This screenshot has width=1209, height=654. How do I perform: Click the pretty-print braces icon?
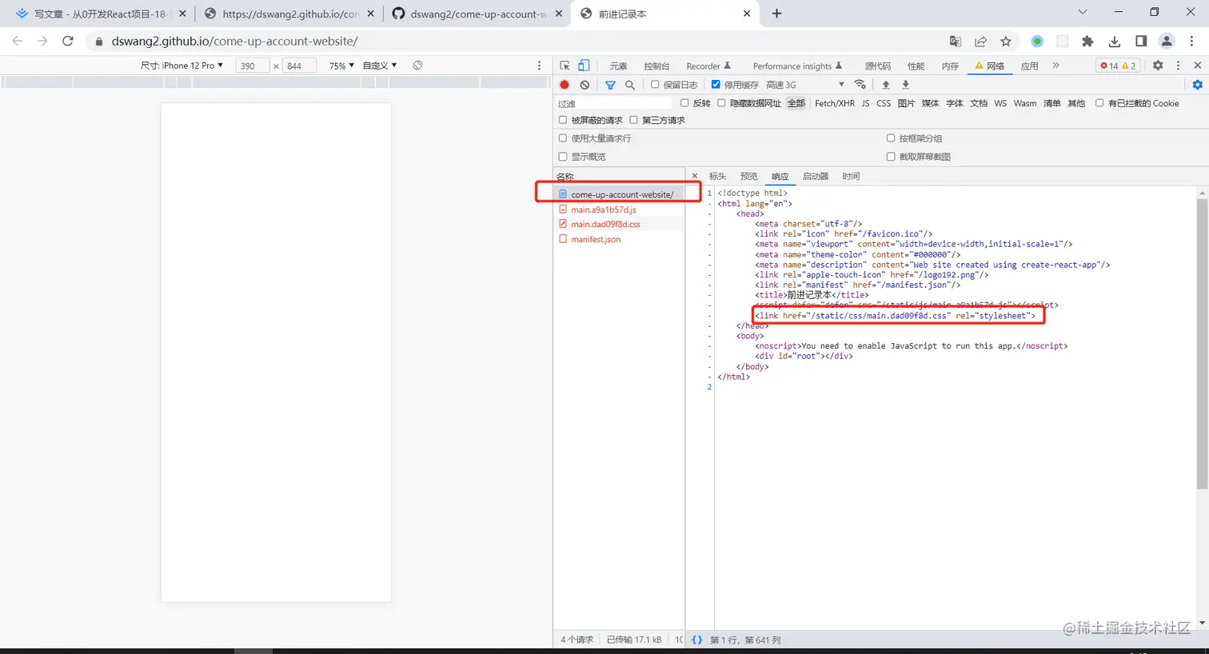(697, 640)
